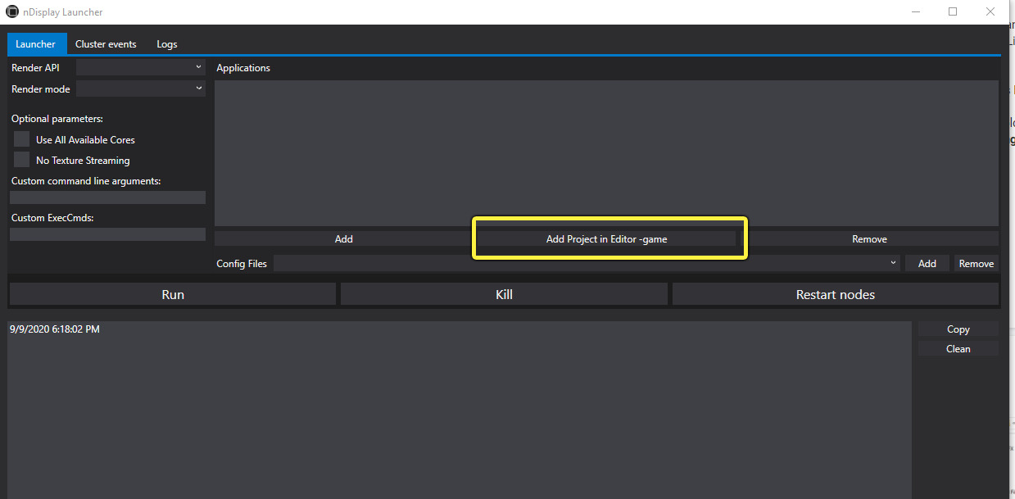This screenshot has height=499, width=1015.
Task: Add a new config file
Action: (x=927, y=262)
